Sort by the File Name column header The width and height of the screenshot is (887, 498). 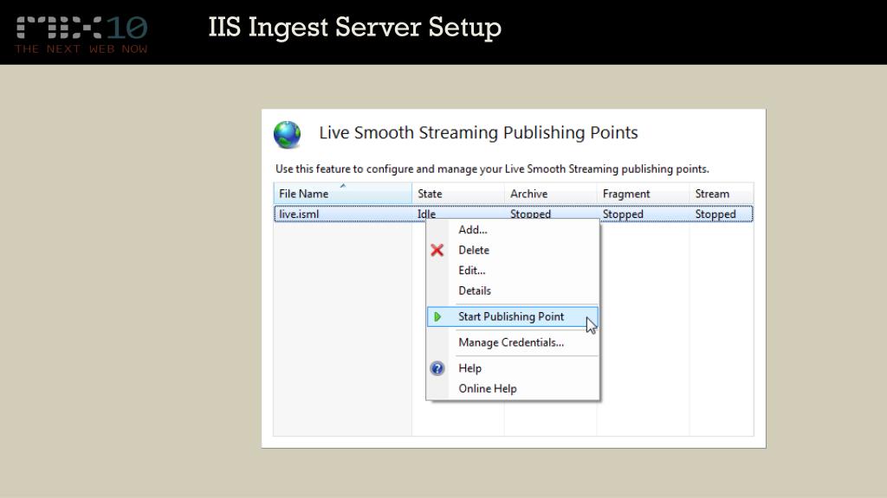point(343,194)
